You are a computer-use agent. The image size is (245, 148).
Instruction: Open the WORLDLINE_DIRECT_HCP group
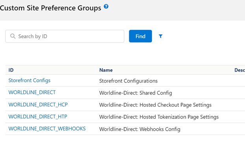(38, 105)
